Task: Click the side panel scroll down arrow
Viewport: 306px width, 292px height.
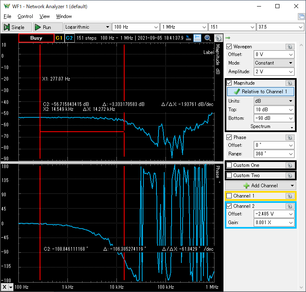Action: (x=302, y=287)
